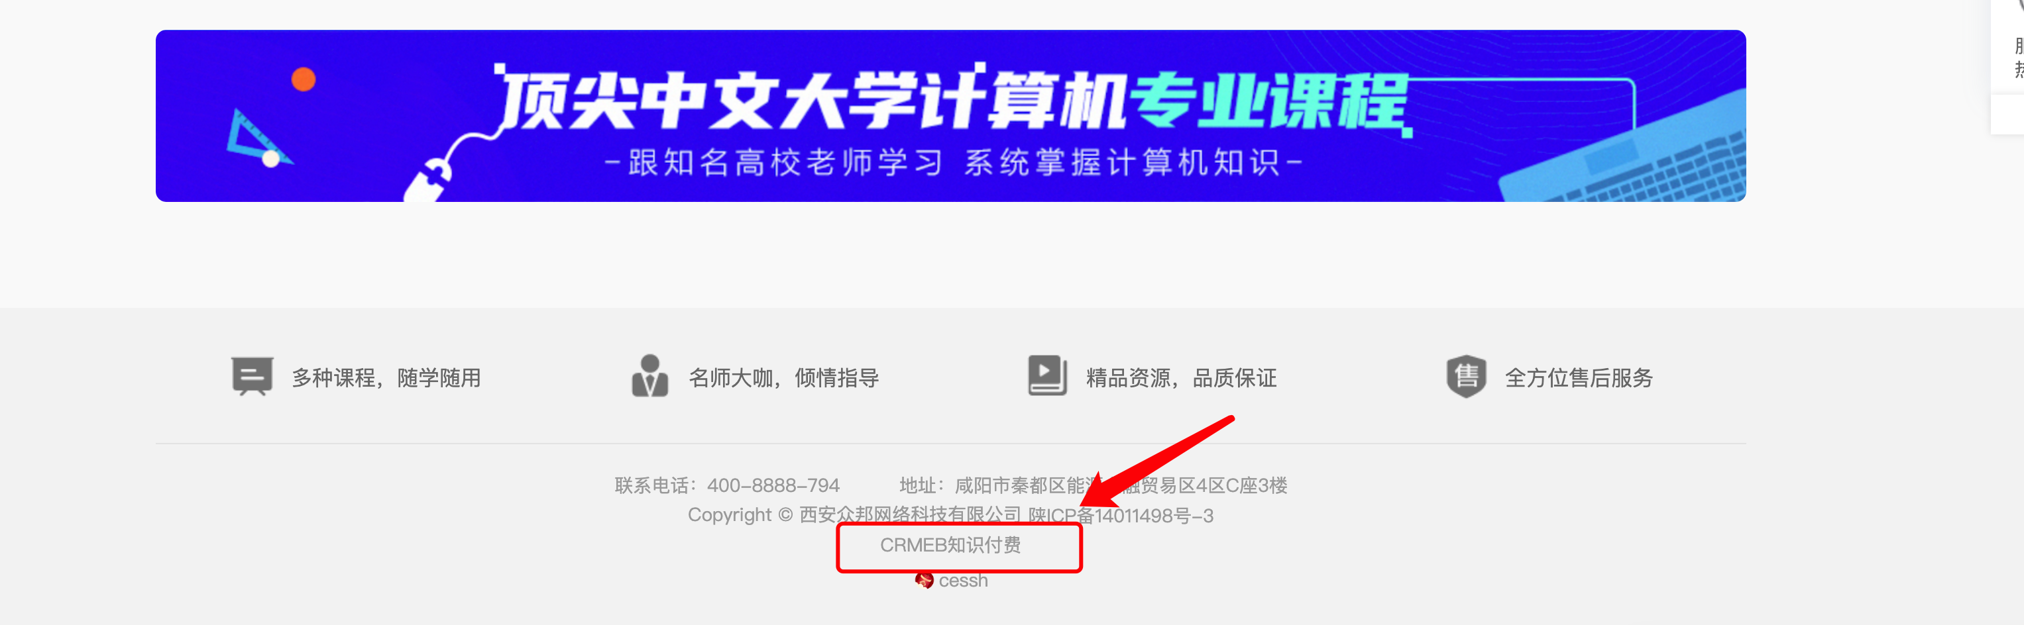Open the 陕ICP备14011498号-3 filing link
This screenshot has width=2024, height=625.
click(1121, 516)
